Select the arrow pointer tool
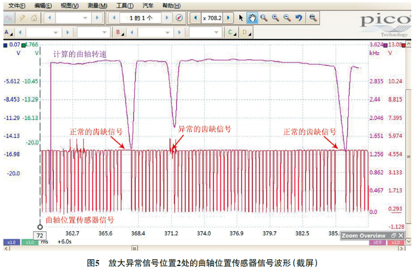 (241, 18)
